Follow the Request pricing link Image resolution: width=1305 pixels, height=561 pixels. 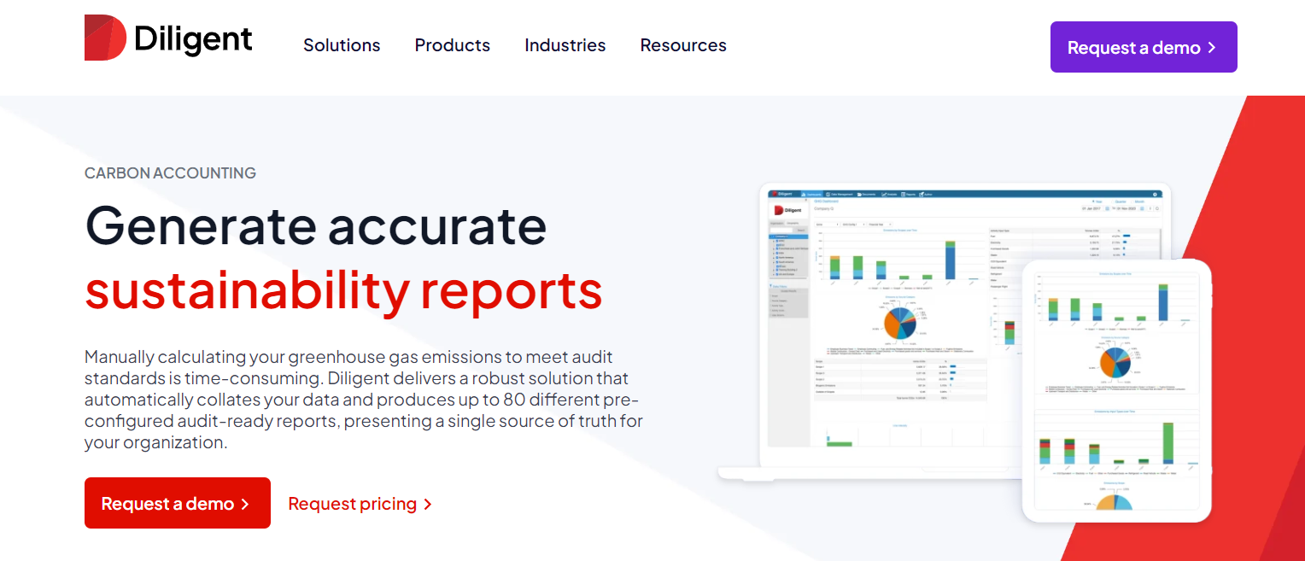360,504
